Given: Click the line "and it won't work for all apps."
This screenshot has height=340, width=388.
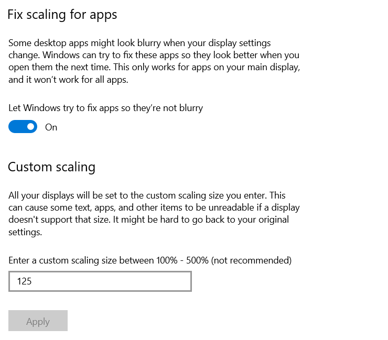Looking at the screenshot, I should 68,80.
